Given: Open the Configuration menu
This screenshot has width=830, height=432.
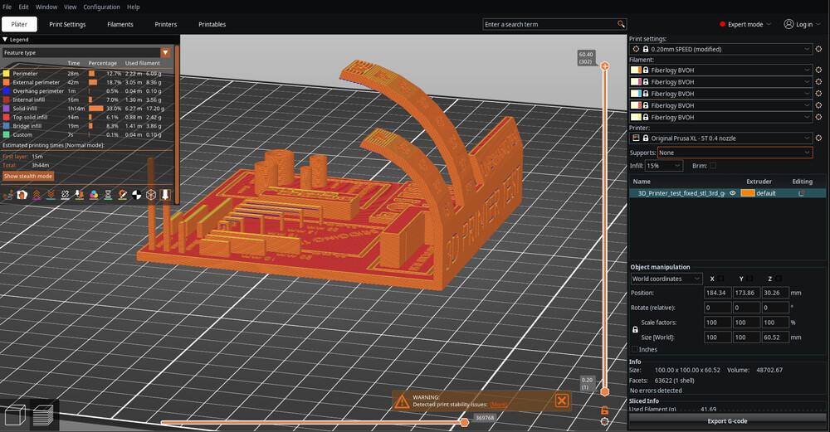Looking at the screenshot, I should coord(101,7).
